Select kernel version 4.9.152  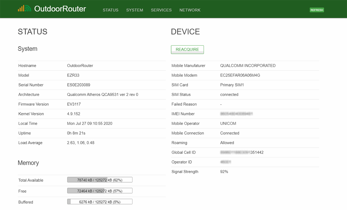[x=74, y=114]
